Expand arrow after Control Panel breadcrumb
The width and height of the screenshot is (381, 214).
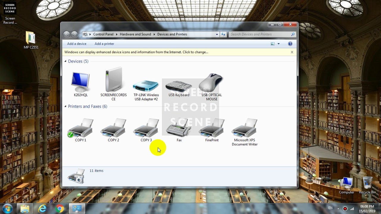[x=117, y=34]
